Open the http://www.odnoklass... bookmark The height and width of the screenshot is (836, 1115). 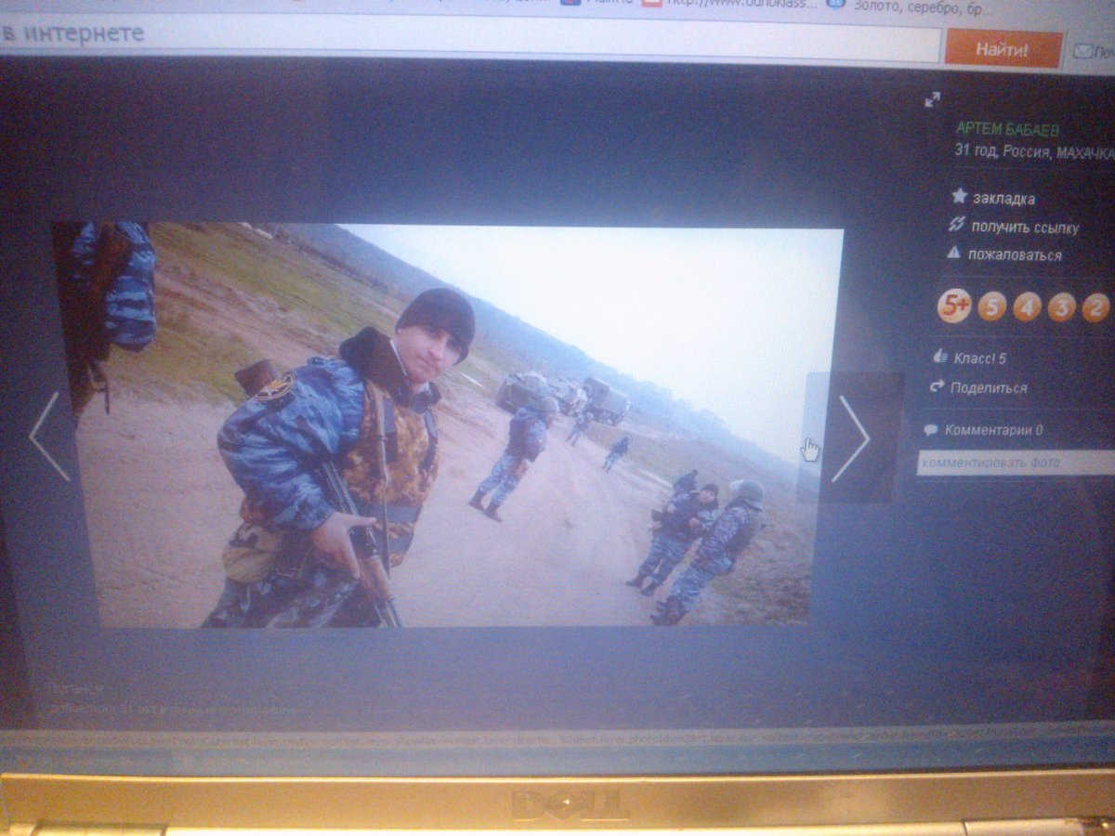coord(732,4)
